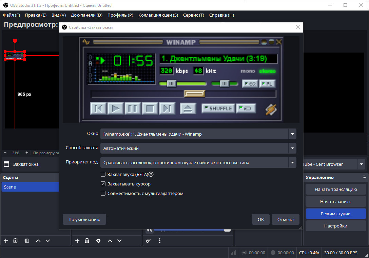
Task: Click Начать запись button
Action: [335, 202]
